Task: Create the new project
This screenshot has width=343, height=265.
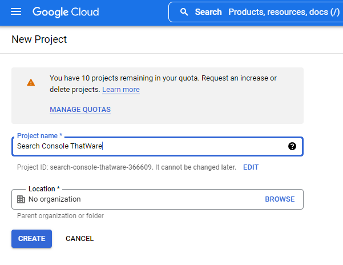Action: click(x=31, y=239)
